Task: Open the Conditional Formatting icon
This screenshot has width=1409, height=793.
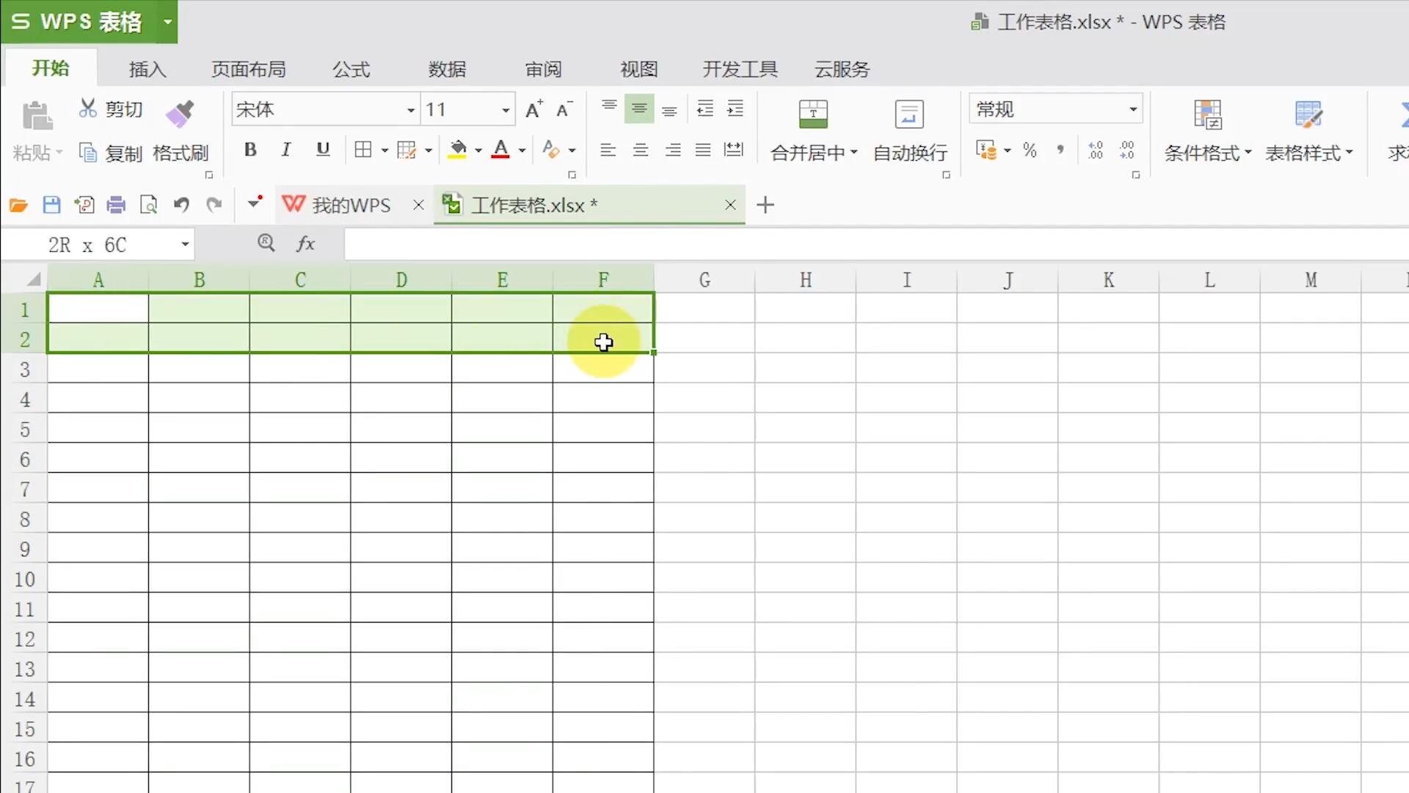Action: [1207, 115]
